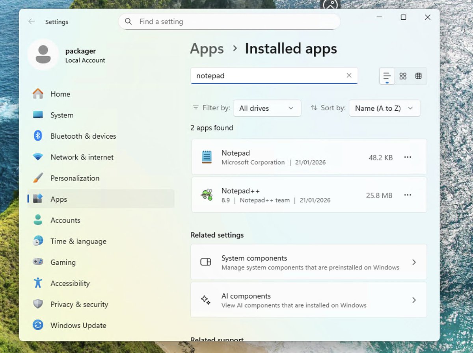Click the Notepad++ chameleon icon
The width and height of the screenshot is (473, 353).
point(207,195)
